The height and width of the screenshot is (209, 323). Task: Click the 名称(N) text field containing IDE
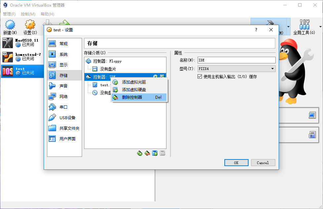pos(236,60)
